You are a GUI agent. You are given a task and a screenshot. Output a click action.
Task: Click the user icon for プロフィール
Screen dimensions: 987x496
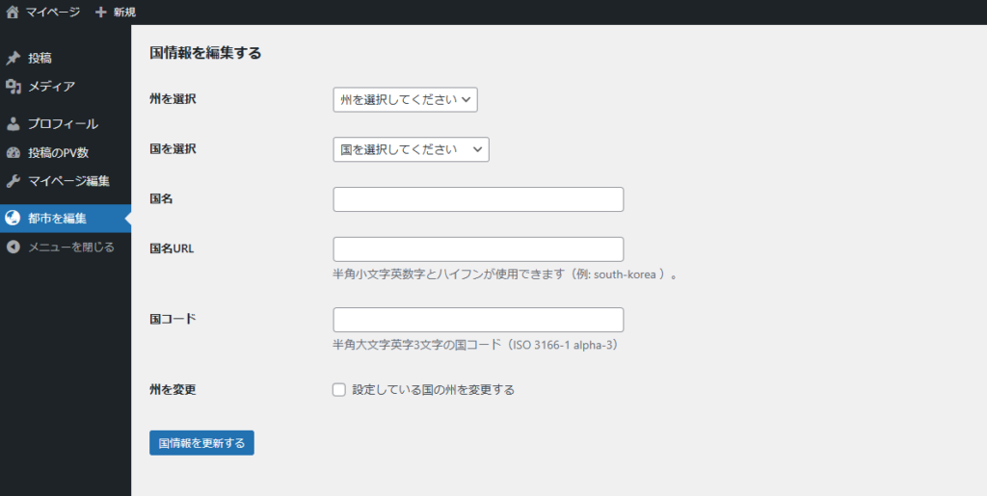(x=13, y=124)
